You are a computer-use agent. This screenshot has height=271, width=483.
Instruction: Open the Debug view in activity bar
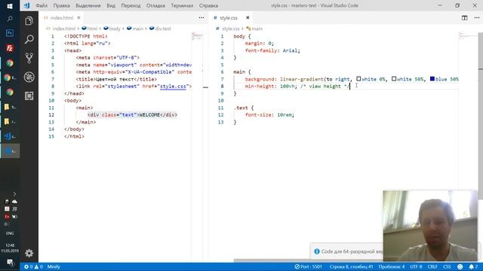click(29, 77)
